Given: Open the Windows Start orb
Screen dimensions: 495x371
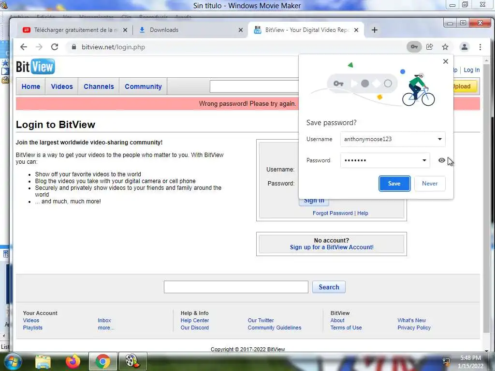Looking at the screenshot, I should (13, 361).
